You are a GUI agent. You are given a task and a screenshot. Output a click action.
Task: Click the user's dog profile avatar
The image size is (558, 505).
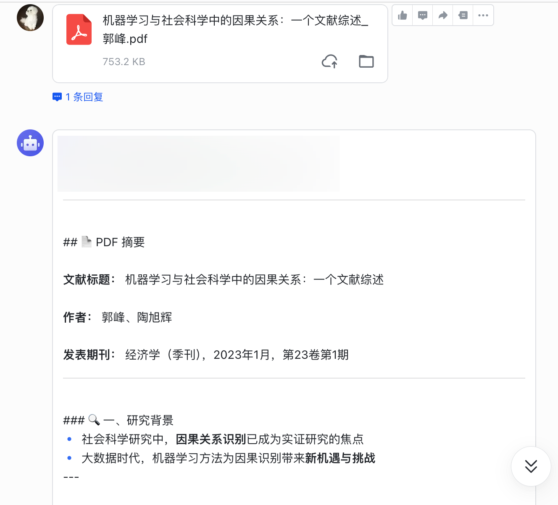[30, 18]
